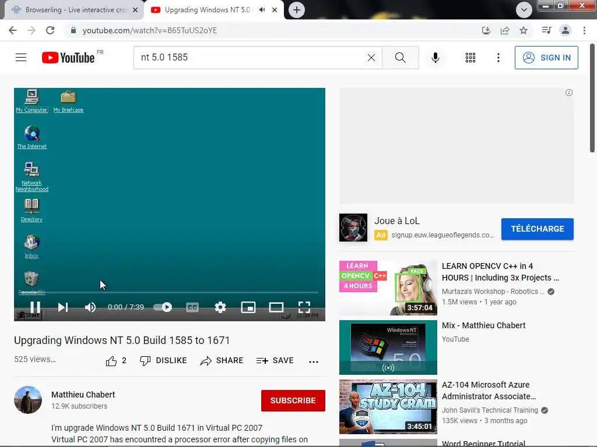Viewport: 597px width, 447px height.
Task: Open YouTube settings three-dot menu
Action: 498,58
